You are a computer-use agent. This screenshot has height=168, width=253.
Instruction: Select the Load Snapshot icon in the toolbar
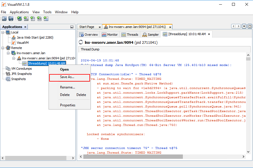click(4, 18)
